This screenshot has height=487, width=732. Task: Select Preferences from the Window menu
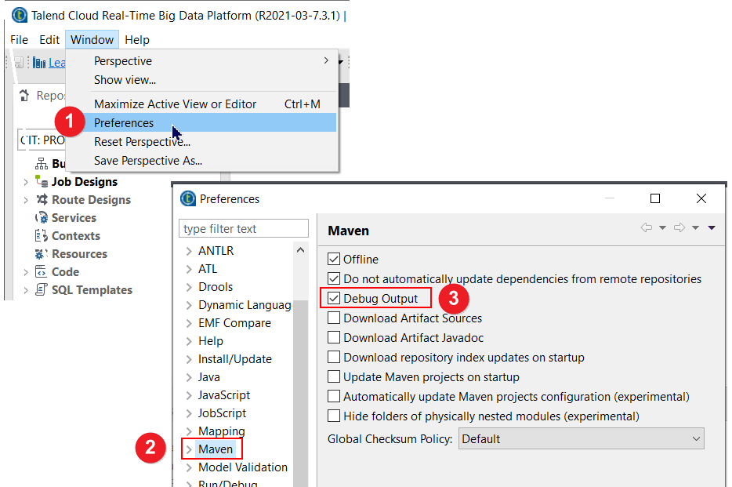[x=124, y=123]
